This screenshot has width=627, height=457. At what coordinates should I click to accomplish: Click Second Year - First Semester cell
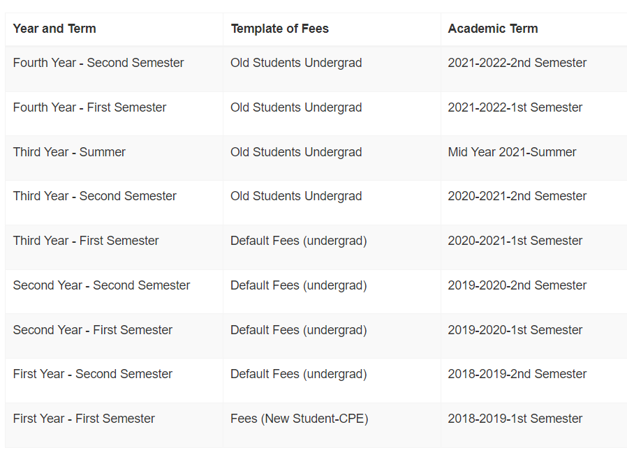click(93, 330)
